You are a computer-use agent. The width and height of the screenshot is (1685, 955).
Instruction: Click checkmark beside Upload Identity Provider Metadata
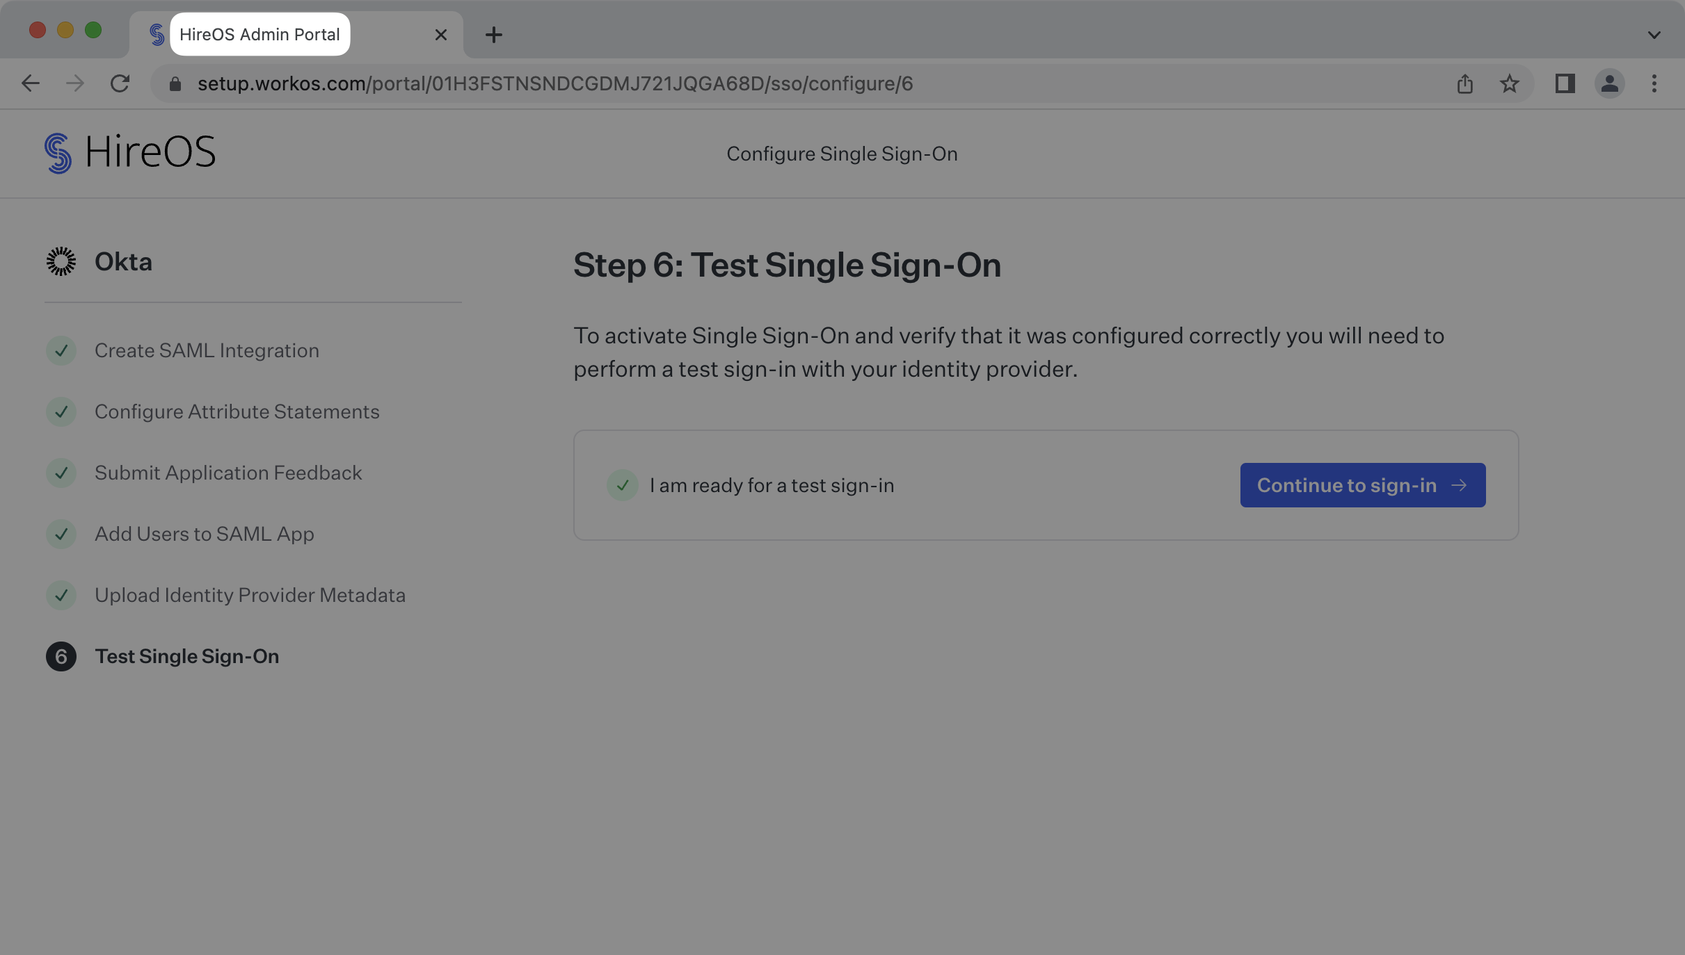[x=61, y=595]
